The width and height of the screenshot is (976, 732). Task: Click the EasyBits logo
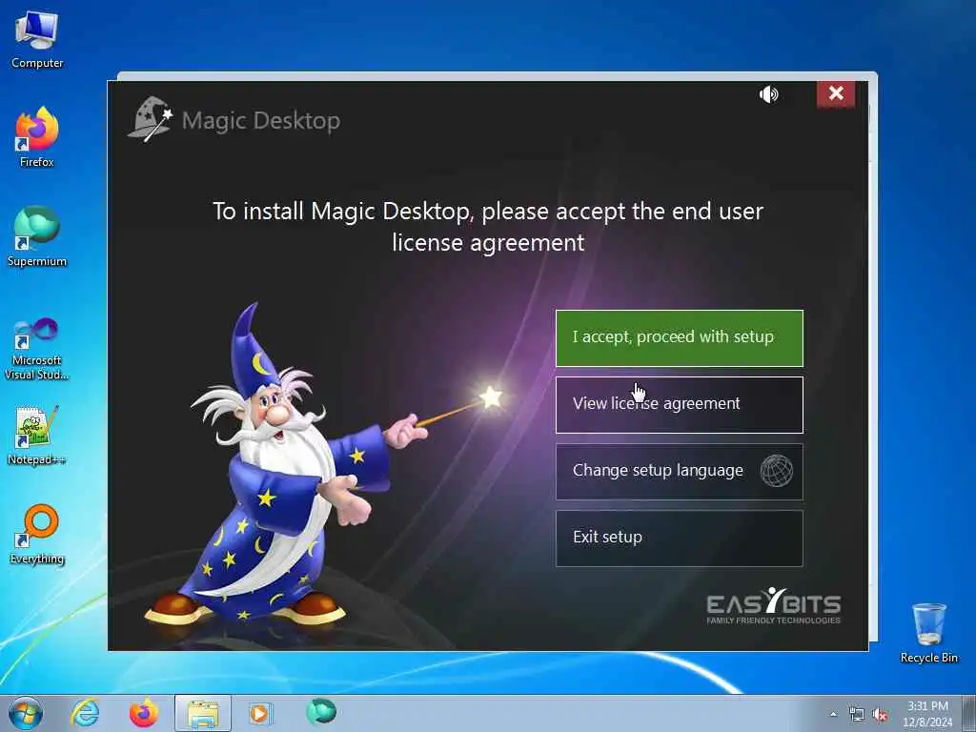click(x=773, y=605)
